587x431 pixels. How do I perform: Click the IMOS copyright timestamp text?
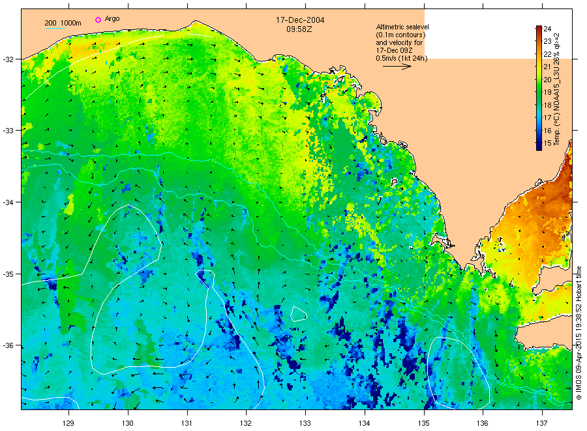pos(579,333)
